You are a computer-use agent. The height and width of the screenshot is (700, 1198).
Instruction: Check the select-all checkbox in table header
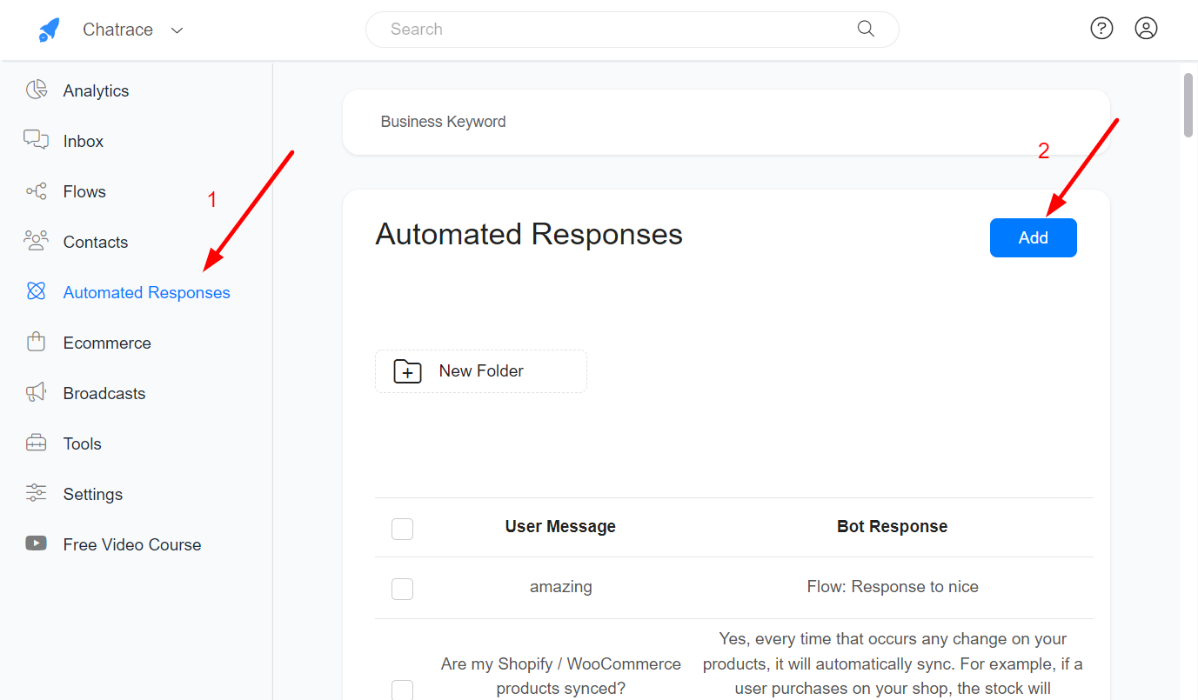click(402, 528)
